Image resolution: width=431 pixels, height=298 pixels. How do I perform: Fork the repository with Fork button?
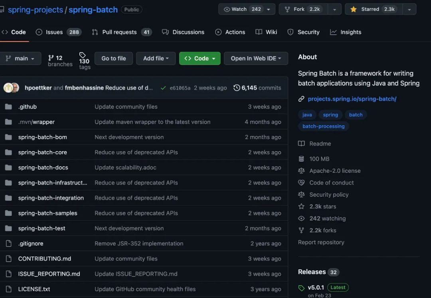[x=303, y=9]
